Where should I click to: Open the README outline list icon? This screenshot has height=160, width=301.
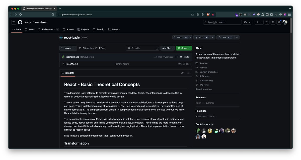[188, 73]
